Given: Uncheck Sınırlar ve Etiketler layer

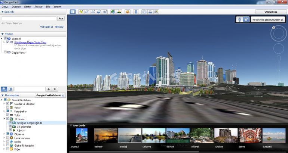Looking at the screenshot, I should pos(8,103).
